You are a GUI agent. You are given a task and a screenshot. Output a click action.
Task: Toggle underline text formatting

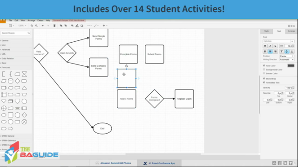(275, 46)
